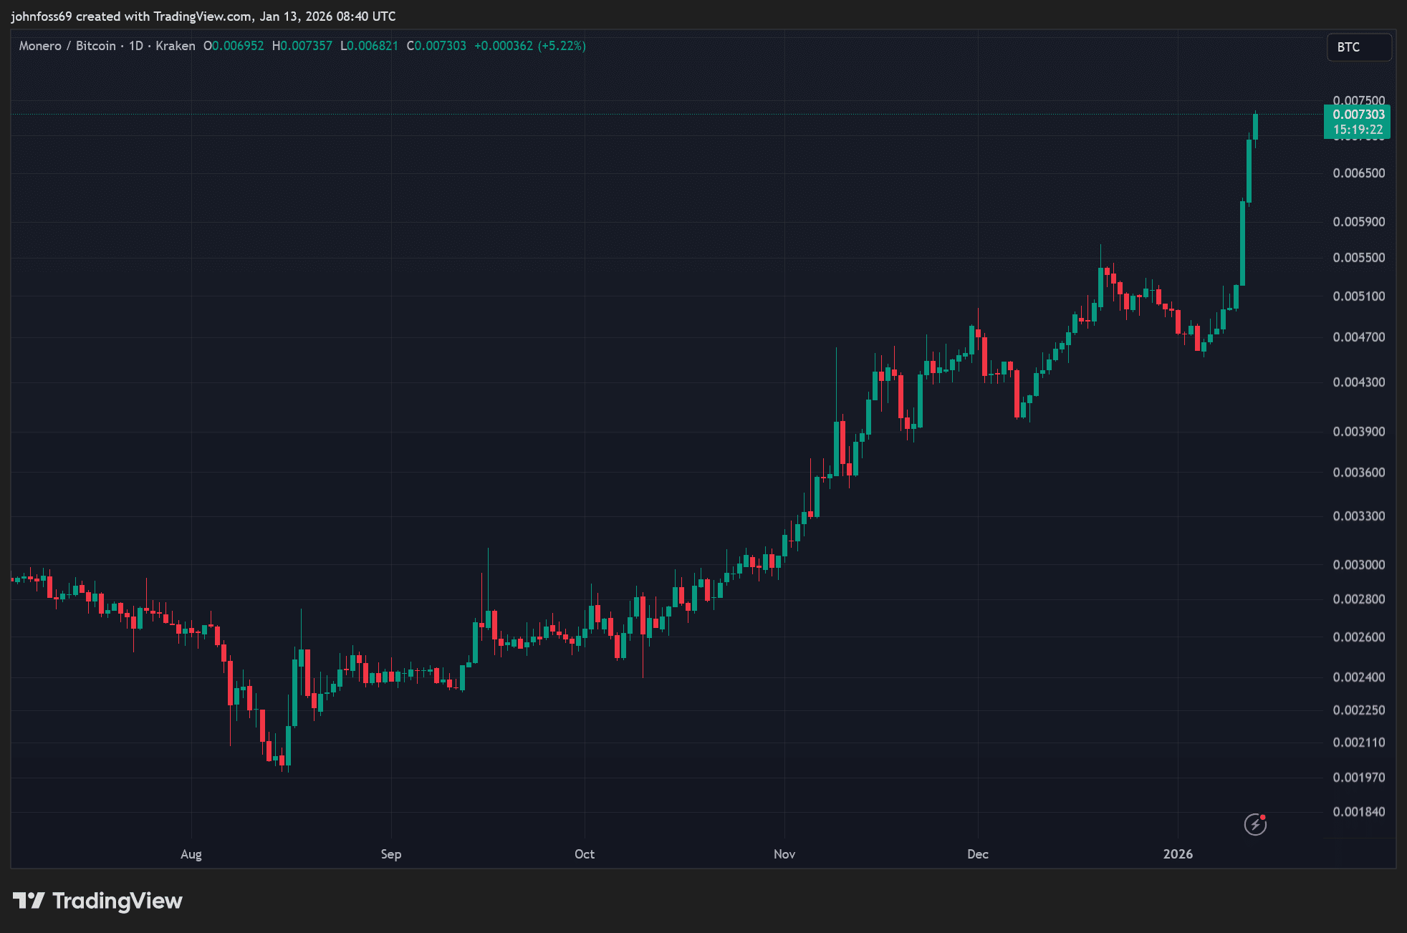This screenshot has width=1407, height=933.
Task: Click the 1D interval label in legend
Action: 135,46
